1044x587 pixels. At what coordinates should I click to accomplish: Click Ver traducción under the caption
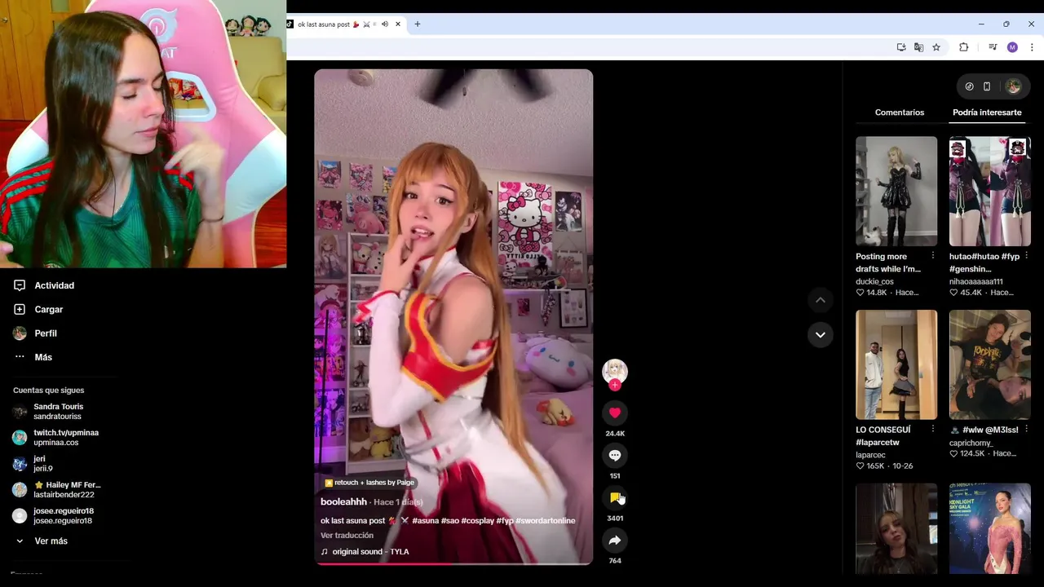point(347,536)
